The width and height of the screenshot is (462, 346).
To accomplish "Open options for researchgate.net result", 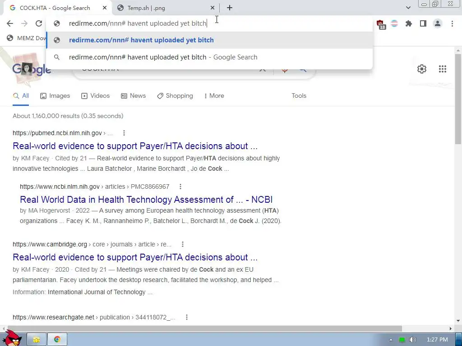I will point(186,317).
